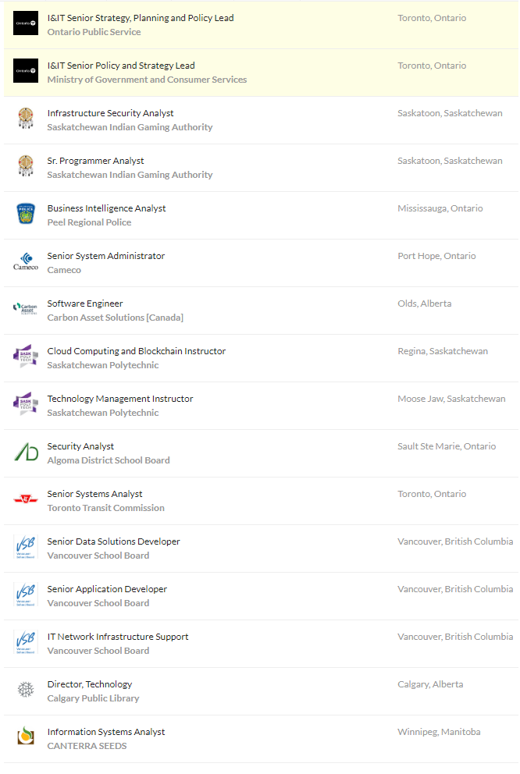Open the I&IT Senior Strategy, Planning and Policy Lead job
Image resolution: width=520 pixels, height=774 pixels.
pyautogui.click(x=141, y=18)
